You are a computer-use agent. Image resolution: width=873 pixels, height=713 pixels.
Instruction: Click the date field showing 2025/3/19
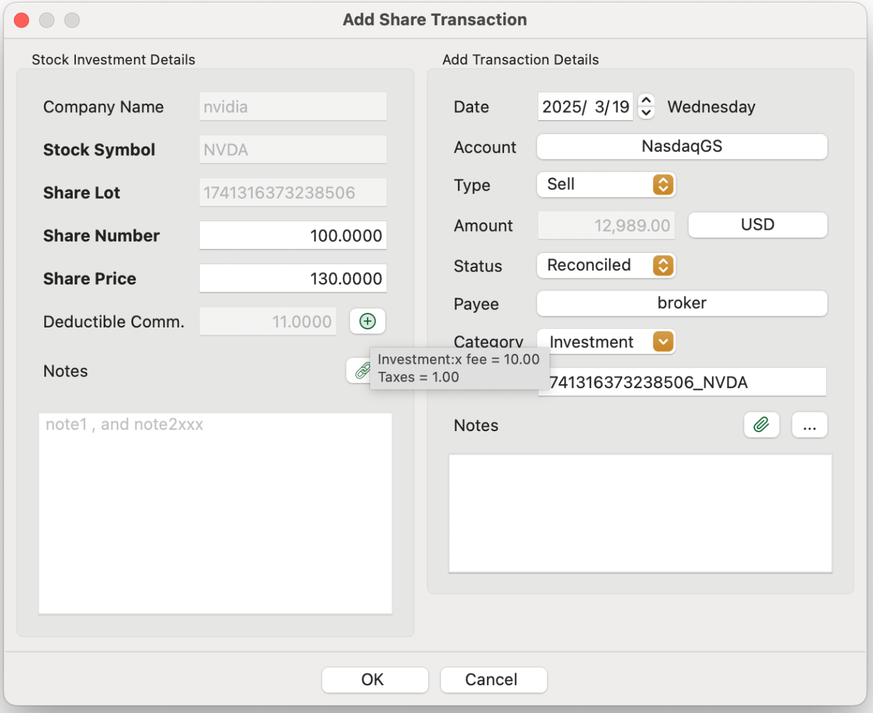click(585, 107)
